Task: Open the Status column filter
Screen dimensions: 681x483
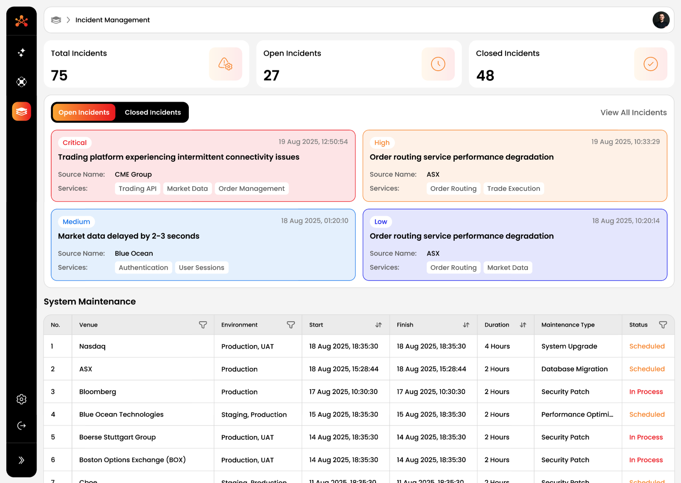Action: [663, 325]
